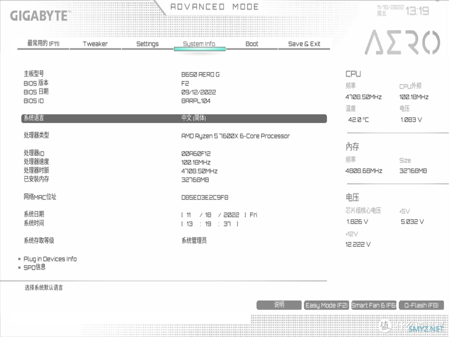
Task: Select the month field 11 in system date
Action: [x=189, y=215]
